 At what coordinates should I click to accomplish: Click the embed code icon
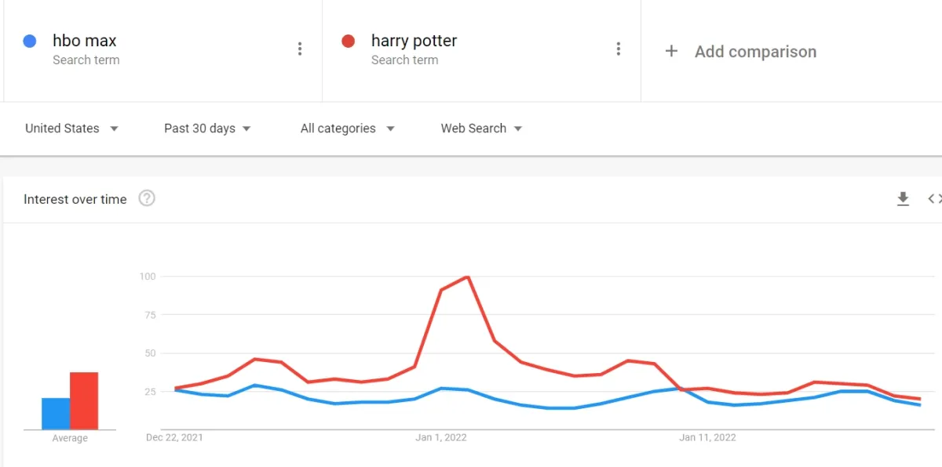pyautogui.click(x=933, y=199)
